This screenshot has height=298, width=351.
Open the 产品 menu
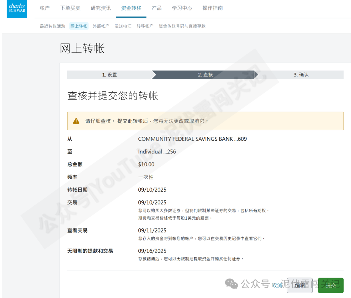point(156,8)
